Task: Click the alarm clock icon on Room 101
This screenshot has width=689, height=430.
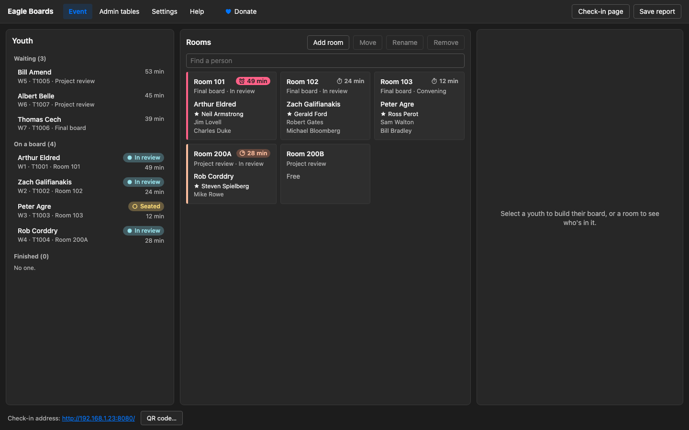Action: [x=242, y=81]
